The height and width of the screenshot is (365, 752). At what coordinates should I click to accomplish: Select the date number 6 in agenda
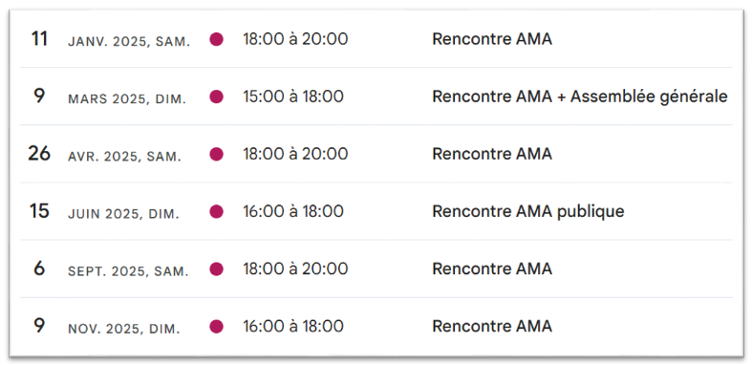pos(39,268)
